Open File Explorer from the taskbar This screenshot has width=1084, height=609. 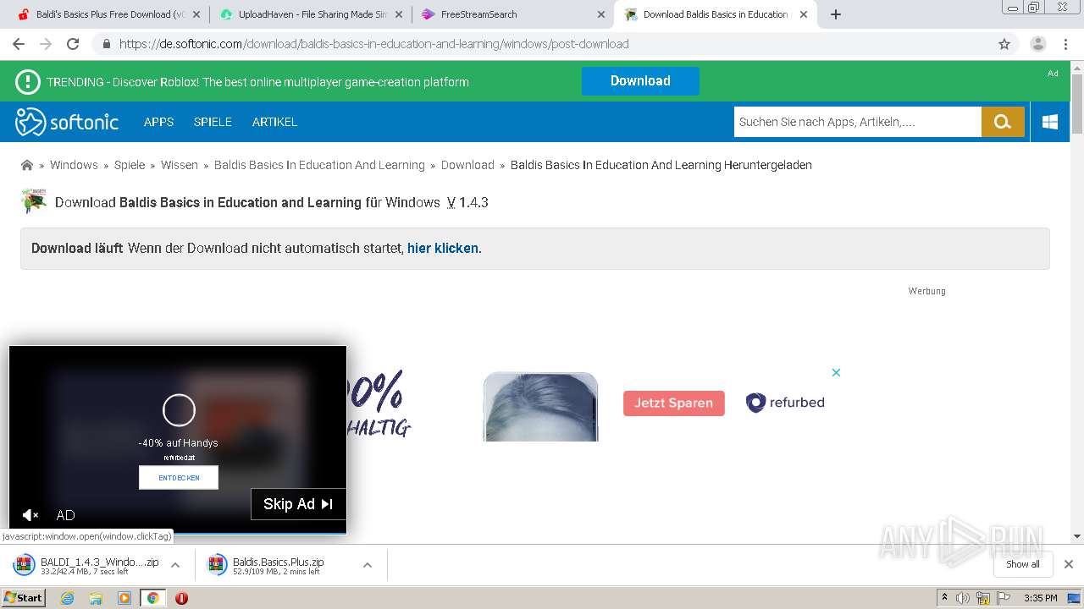[x=96, y=598]
